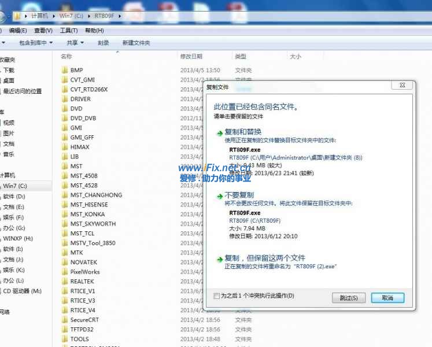Click the green arrow beside 复制和替换
This screenshot has width=432, height=347.
tap(219, 133)
